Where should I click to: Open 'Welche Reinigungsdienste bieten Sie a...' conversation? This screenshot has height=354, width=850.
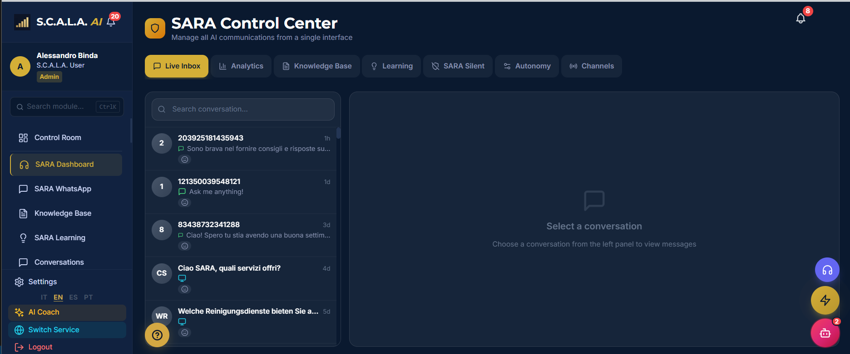coord(241,322)
